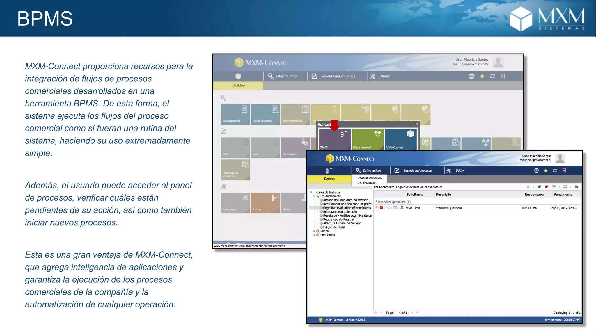Expand the Finalizadas tree node
Screen dimensions: 596x335
point(314,235)
